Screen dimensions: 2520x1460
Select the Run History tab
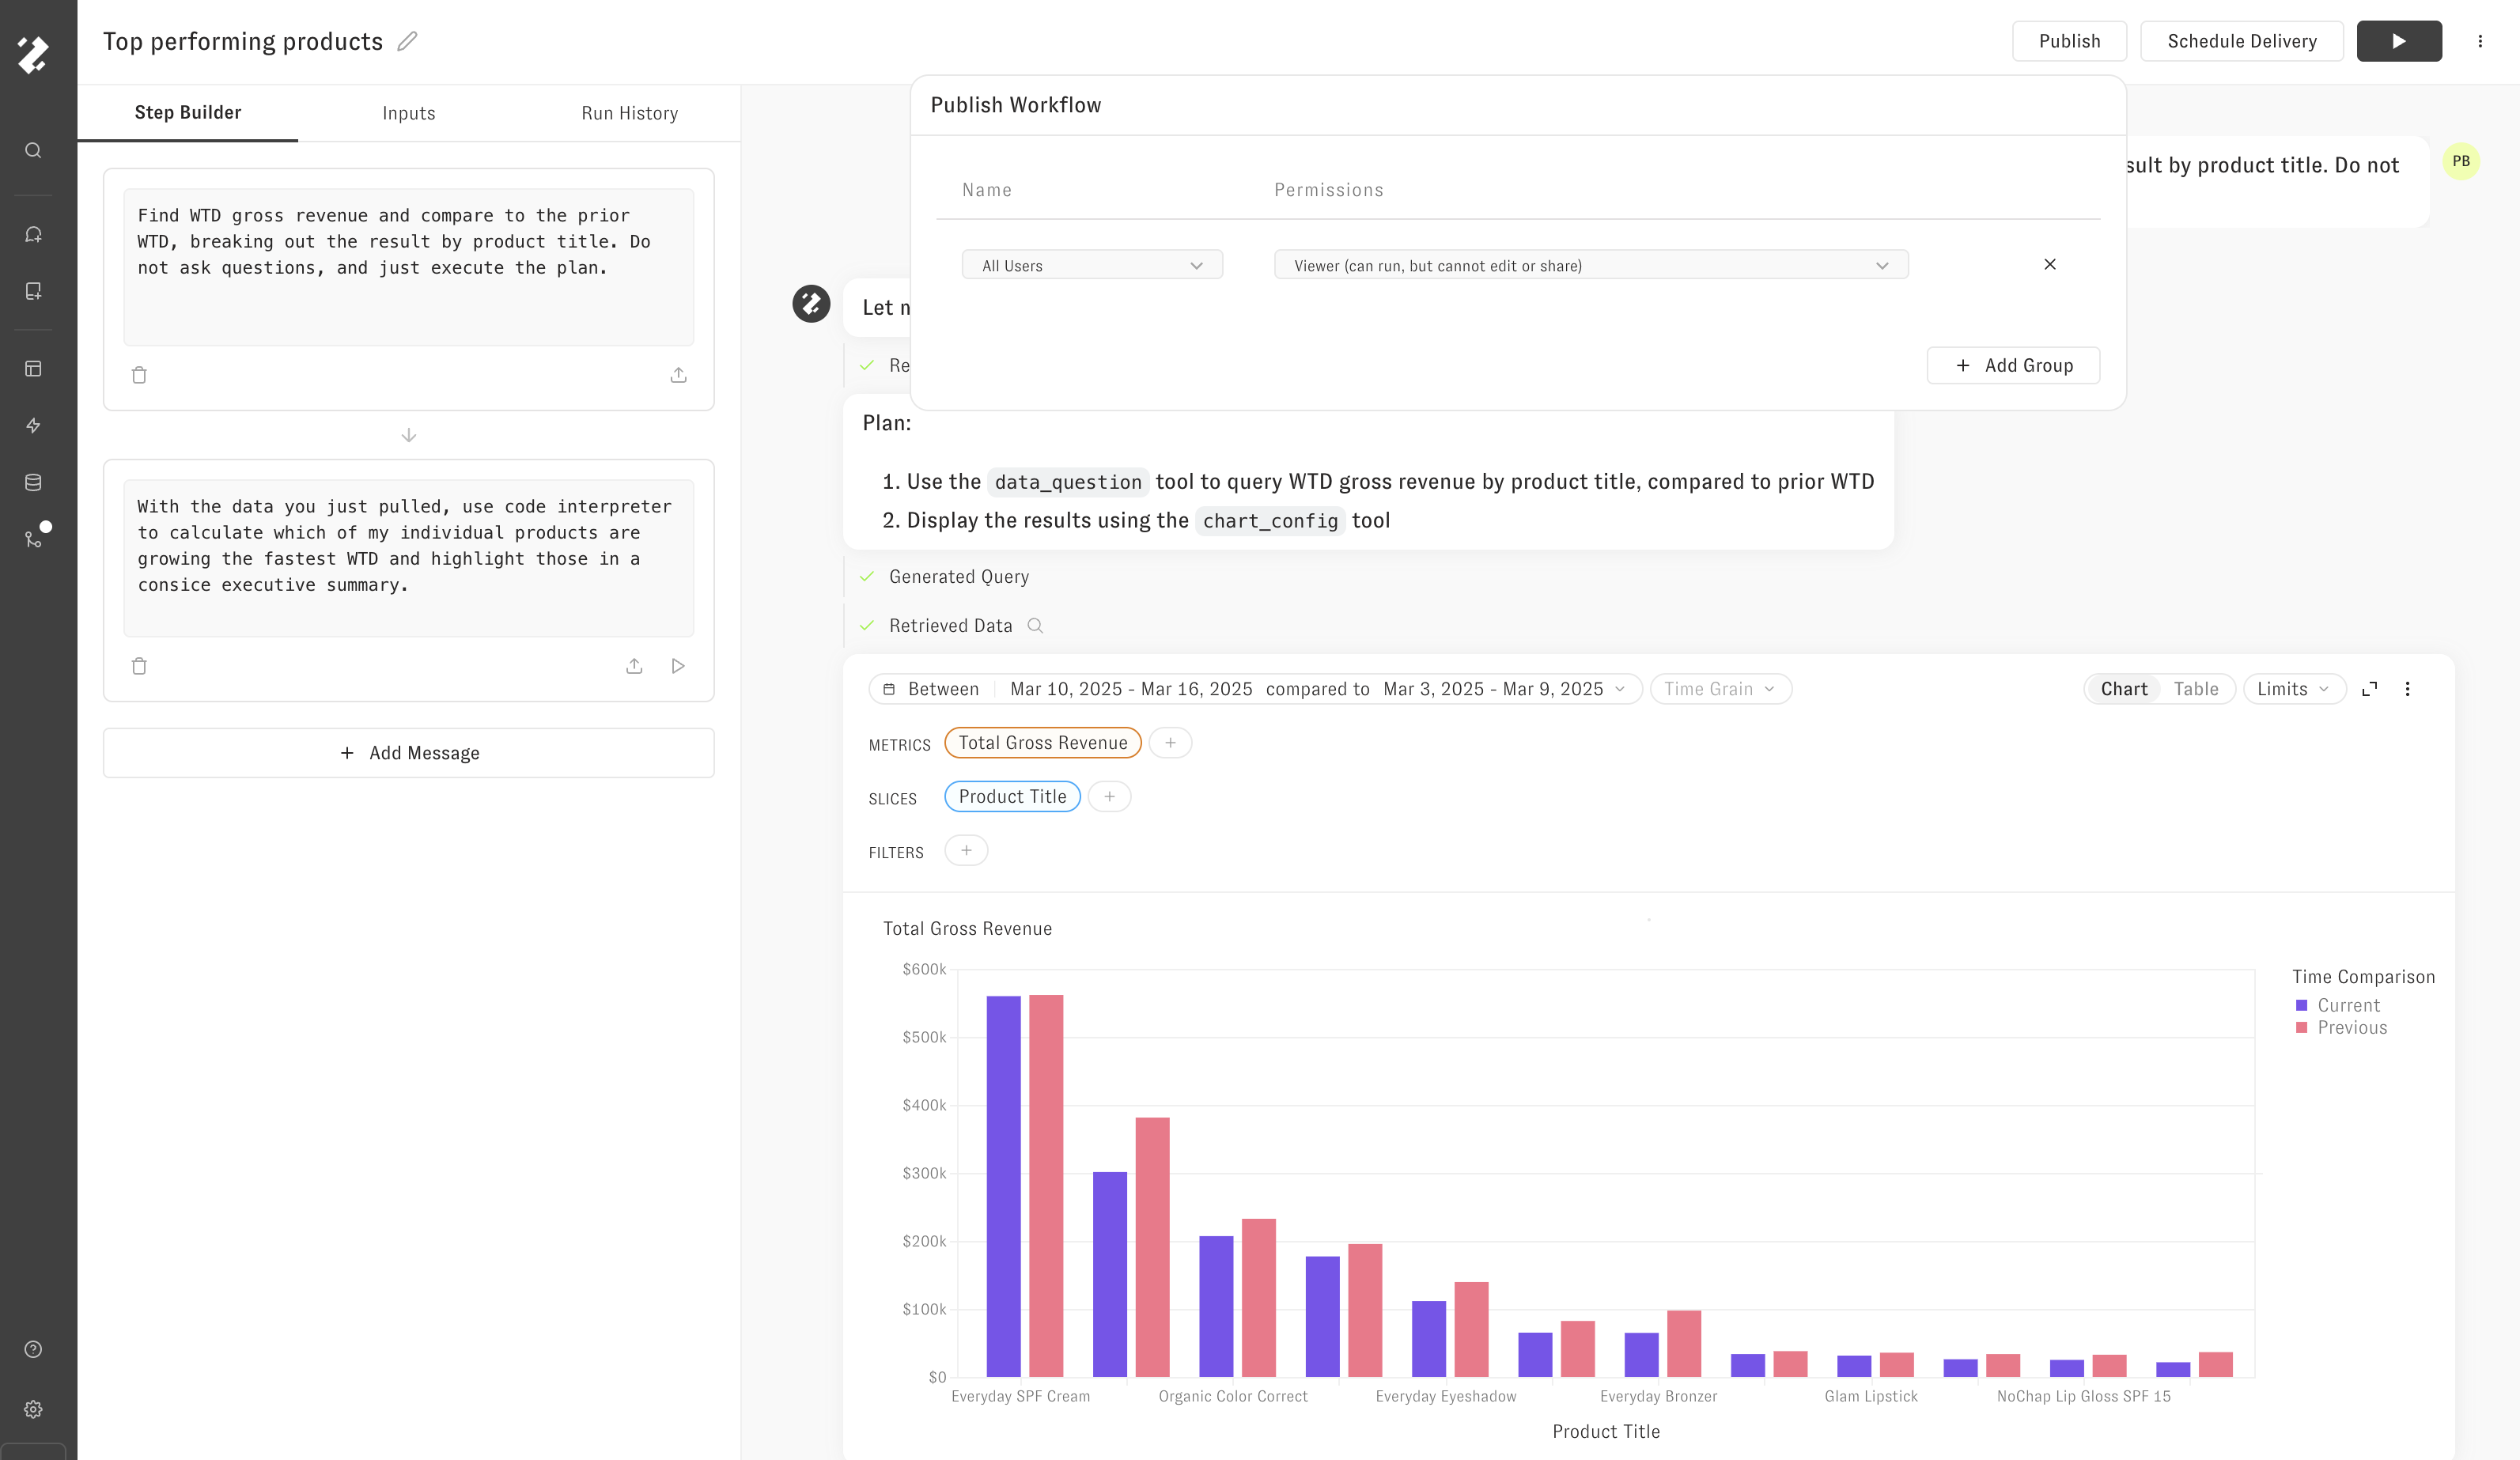pos(630,113)
